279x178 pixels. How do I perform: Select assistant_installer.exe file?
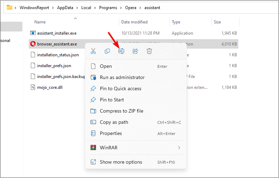57,33
